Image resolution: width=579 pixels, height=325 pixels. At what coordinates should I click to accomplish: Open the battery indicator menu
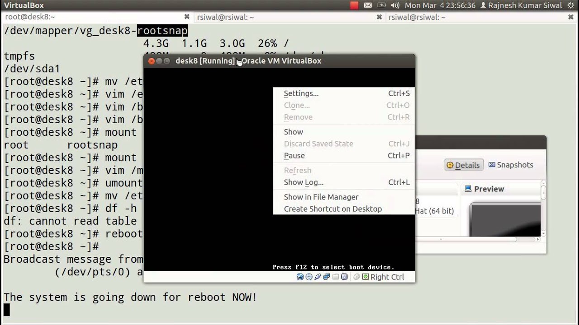pos(382,5)
